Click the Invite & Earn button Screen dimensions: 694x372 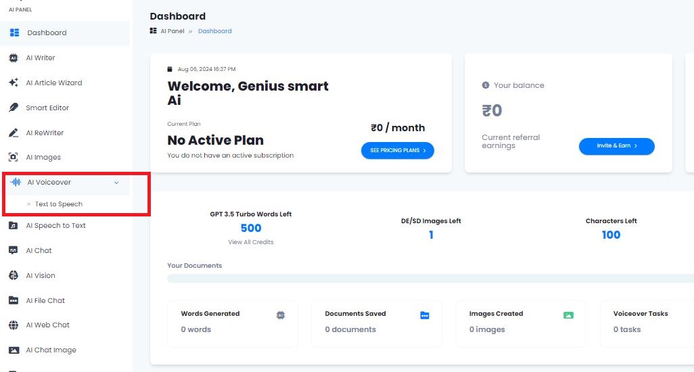tap(616, 146)
